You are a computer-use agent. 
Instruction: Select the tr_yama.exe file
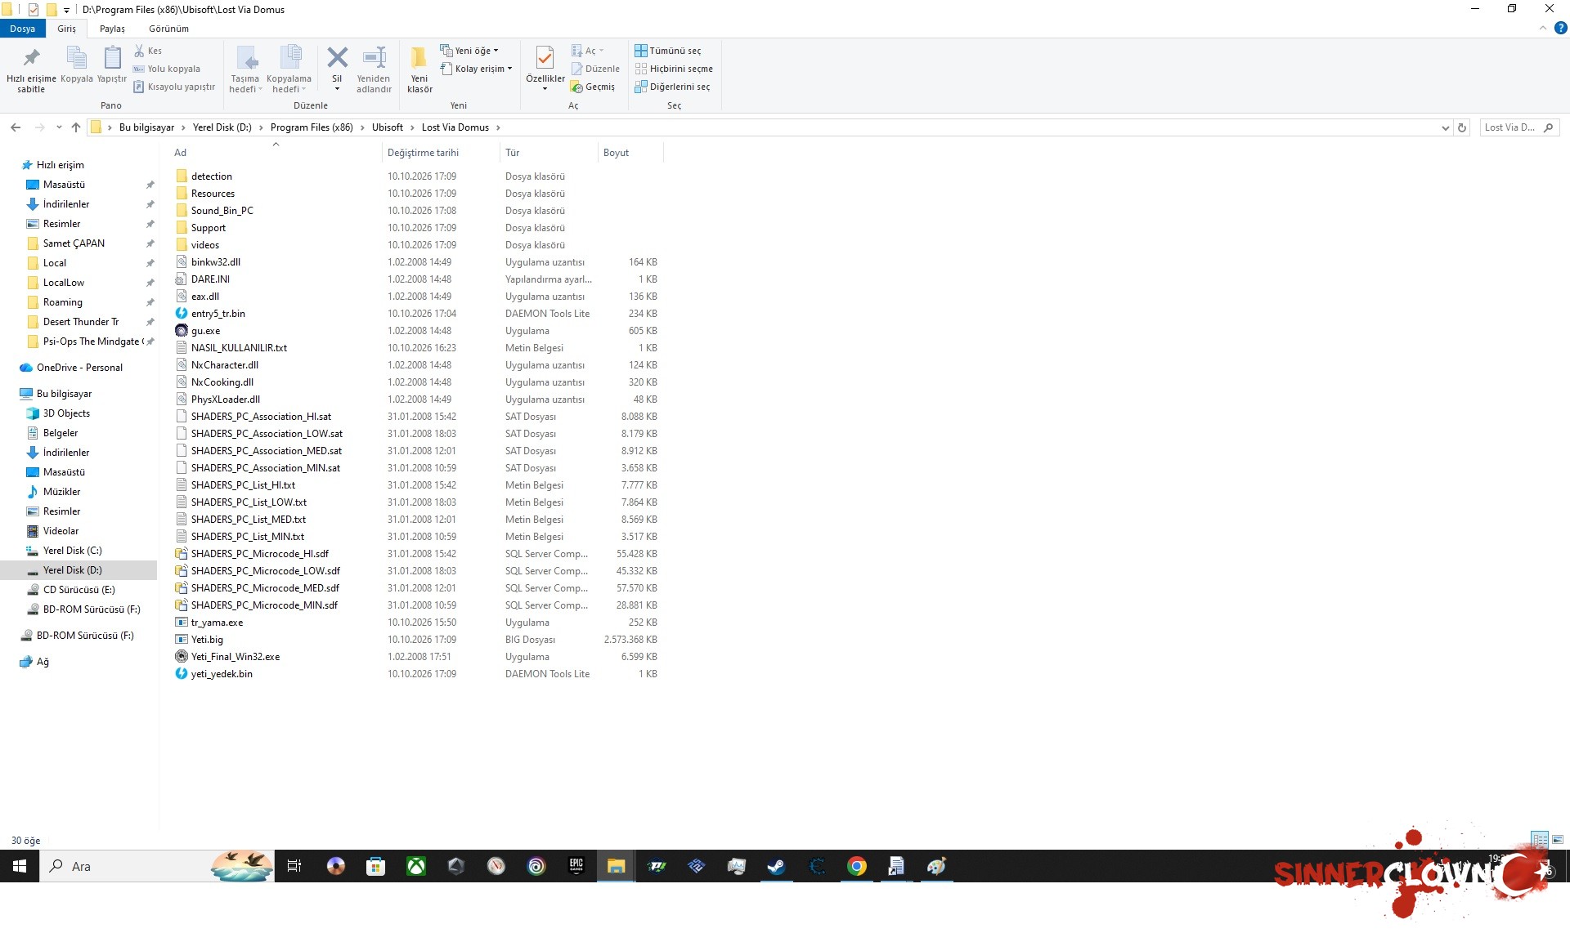[217, 623]
